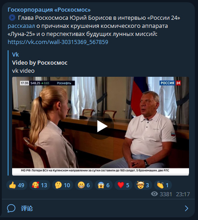198x220 pixels.
Task: Select the exploding head reaction showing 3
Action: click(143, 185)
